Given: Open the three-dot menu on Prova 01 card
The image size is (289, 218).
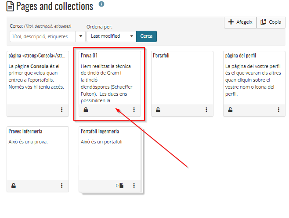Looking at the screenshot, I should pyautogui.click(x=134, y=110).
